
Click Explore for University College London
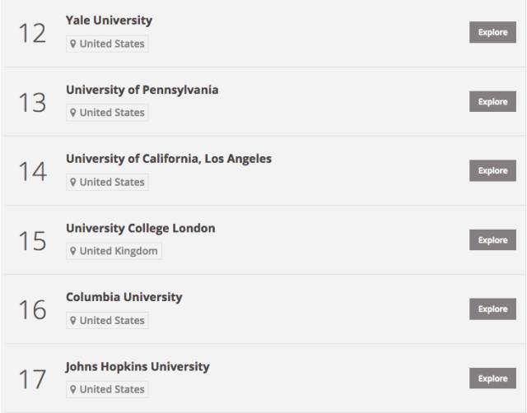coord(492,239)
